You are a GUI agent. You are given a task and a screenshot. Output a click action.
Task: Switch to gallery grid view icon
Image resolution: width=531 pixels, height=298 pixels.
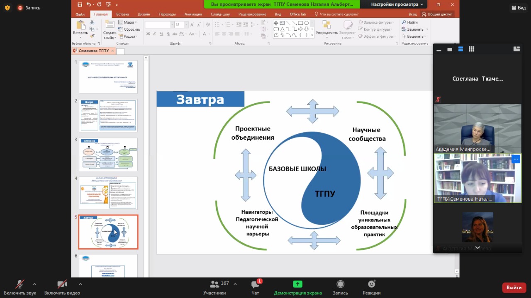click(471, 49)
